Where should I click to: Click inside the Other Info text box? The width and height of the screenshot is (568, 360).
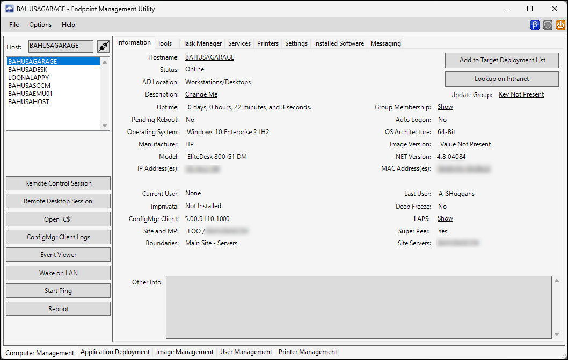click(359, 307)
